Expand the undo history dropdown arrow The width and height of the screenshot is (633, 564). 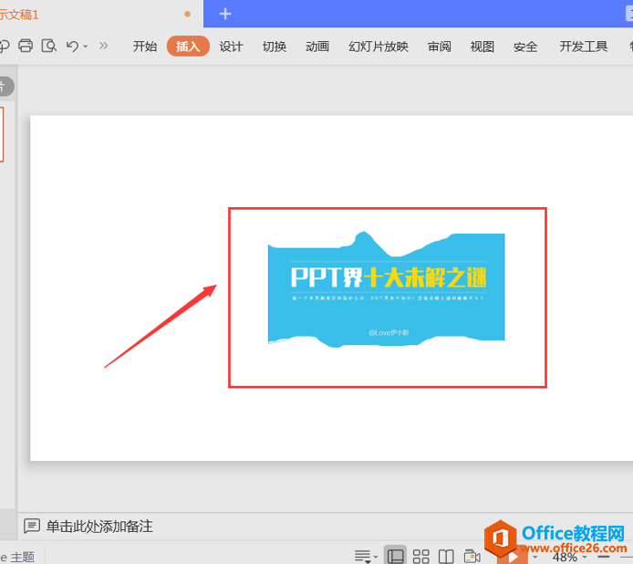(86, 47)
